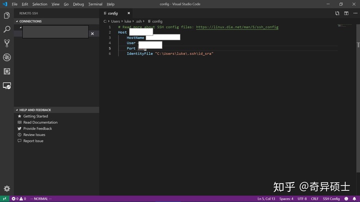Split the editor to the right

(346, 13)
